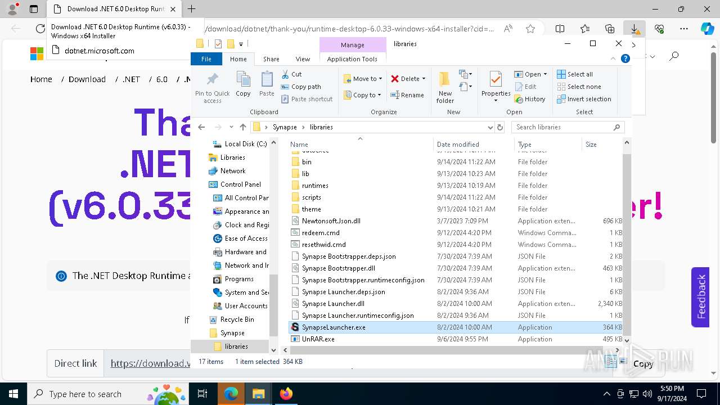Open Firefox from taskbar
This screenshot has width=720, height=405.
point(286,394)
